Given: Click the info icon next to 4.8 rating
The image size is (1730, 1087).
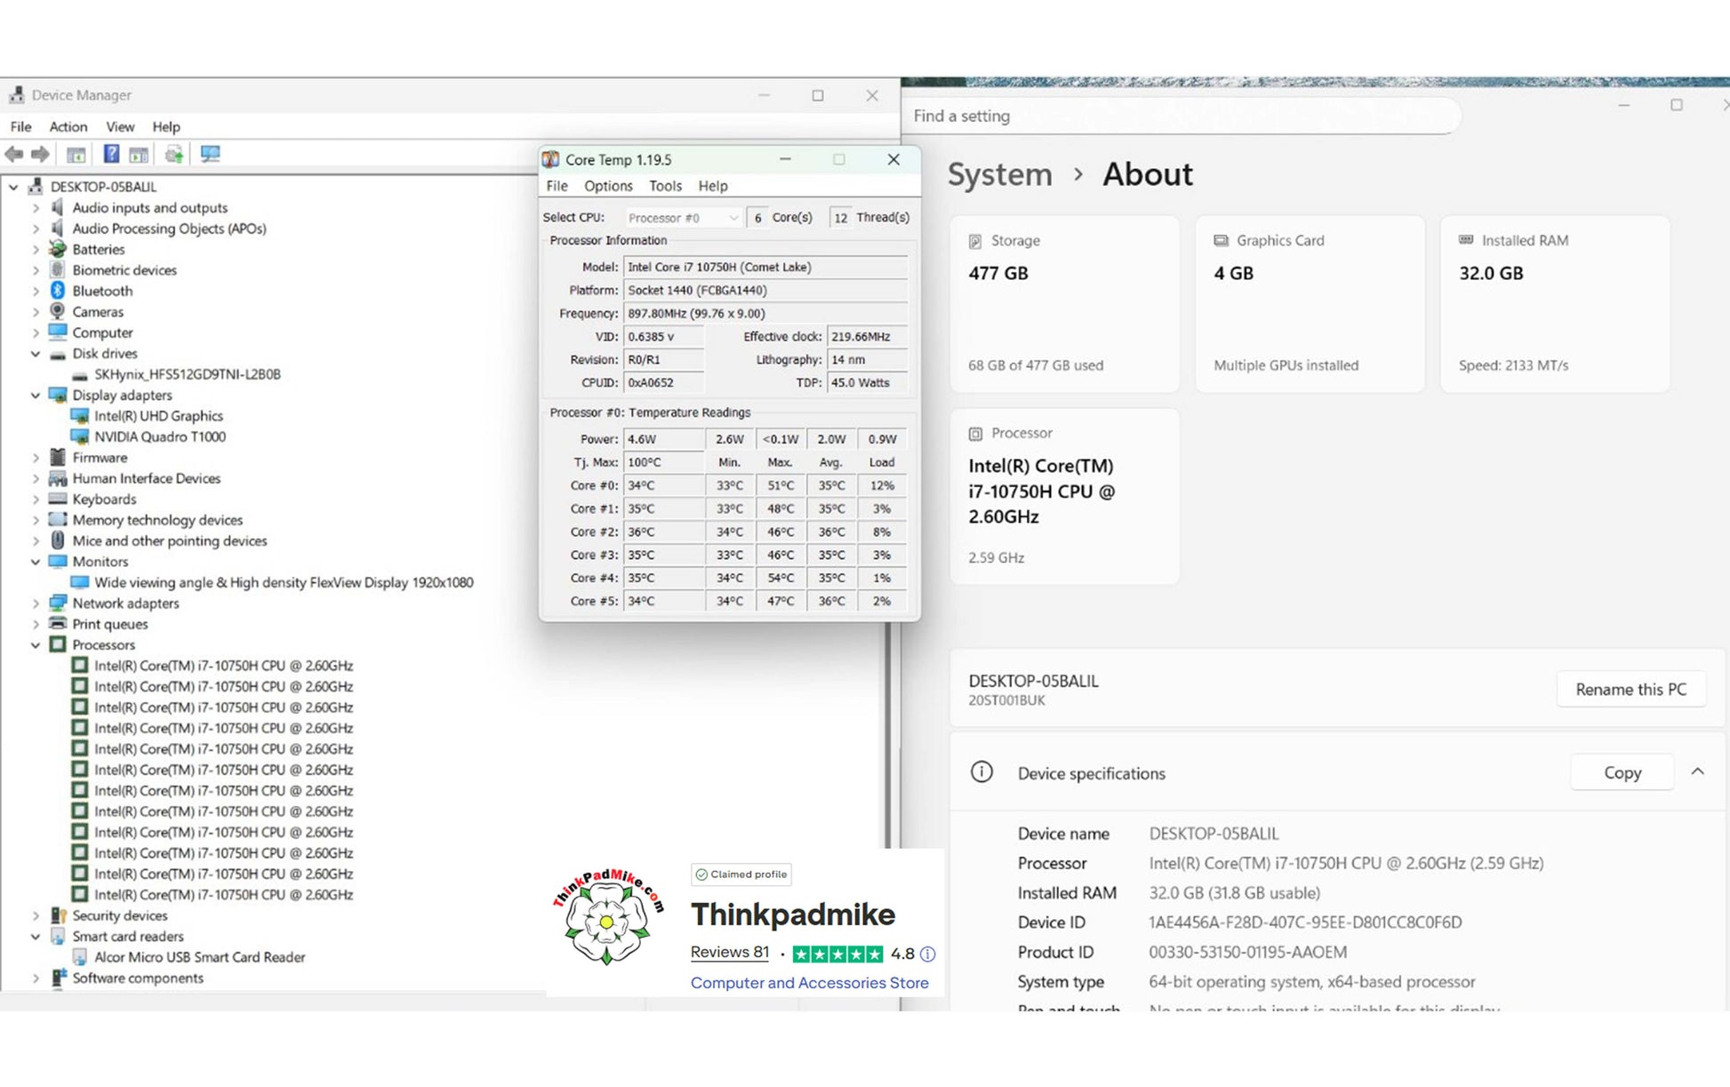Looking at the screenshot, I should tap(927, 954).
